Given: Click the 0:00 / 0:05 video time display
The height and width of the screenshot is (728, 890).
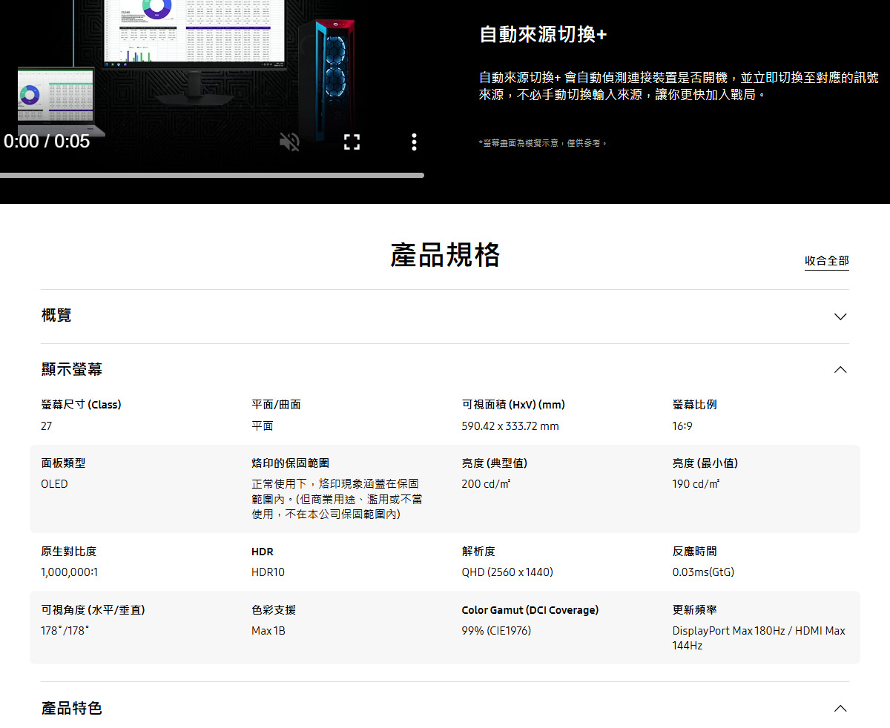Looking at the screenshot, I should pos(47,142).
